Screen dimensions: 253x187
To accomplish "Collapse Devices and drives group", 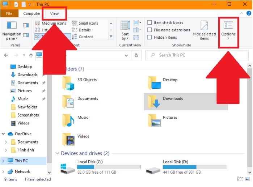I will [57, 153].
